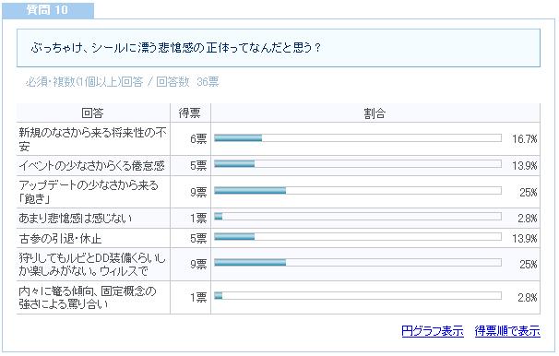Click the bar for 狩りしてもルビ answer row
This screenshot has height=356, width=559.
[x=358, y=263]
